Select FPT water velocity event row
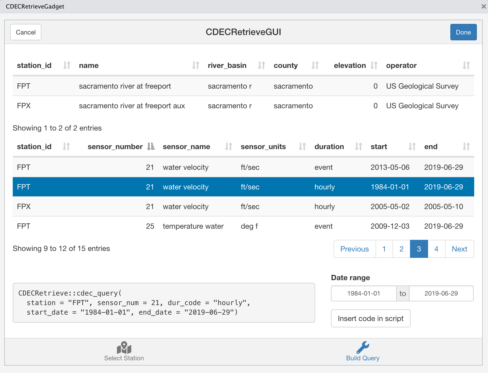 pos(243,167)
